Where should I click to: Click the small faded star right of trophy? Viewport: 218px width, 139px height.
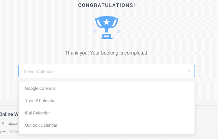pyautogui.click(x=118, y=31)
